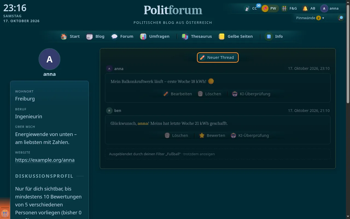Go to the Forum menu item
This screenshot has width=350, height=219.
point(122,36)
